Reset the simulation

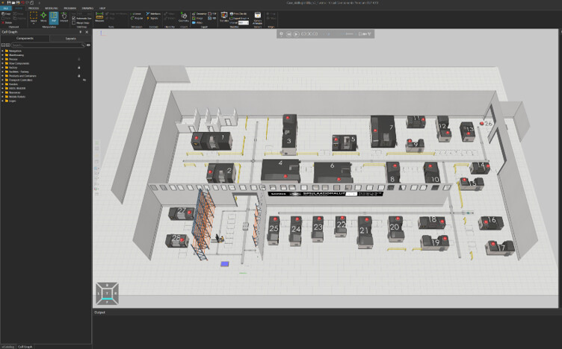click(289, 34)
